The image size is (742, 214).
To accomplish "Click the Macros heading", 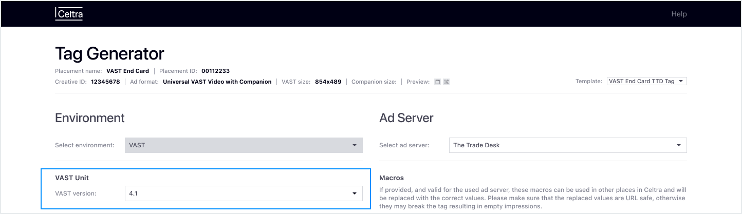I will tap(392, 178).
